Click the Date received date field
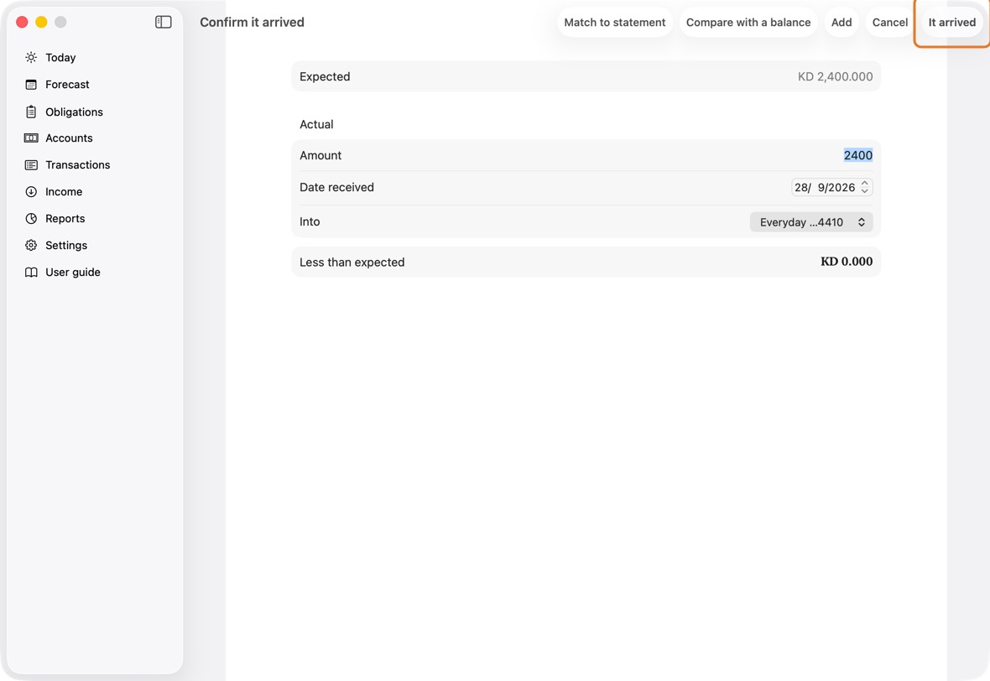Image resolution: width=990 pixels, height=681 pixels. coord(831,188)
